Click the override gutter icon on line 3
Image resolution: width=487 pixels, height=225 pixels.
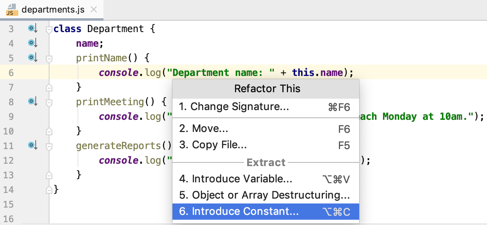point(32,28)
